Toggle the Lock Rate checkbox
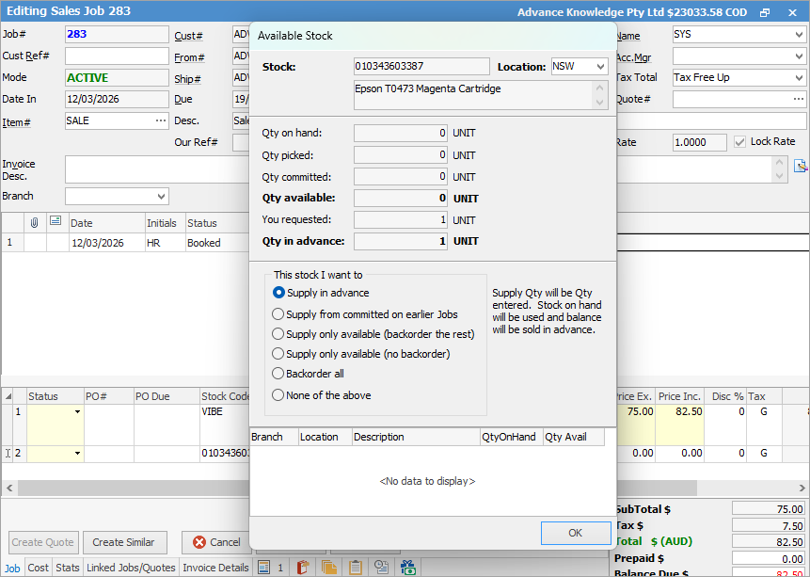The height and width of the screenshot is (577, 810). point(739,142)
